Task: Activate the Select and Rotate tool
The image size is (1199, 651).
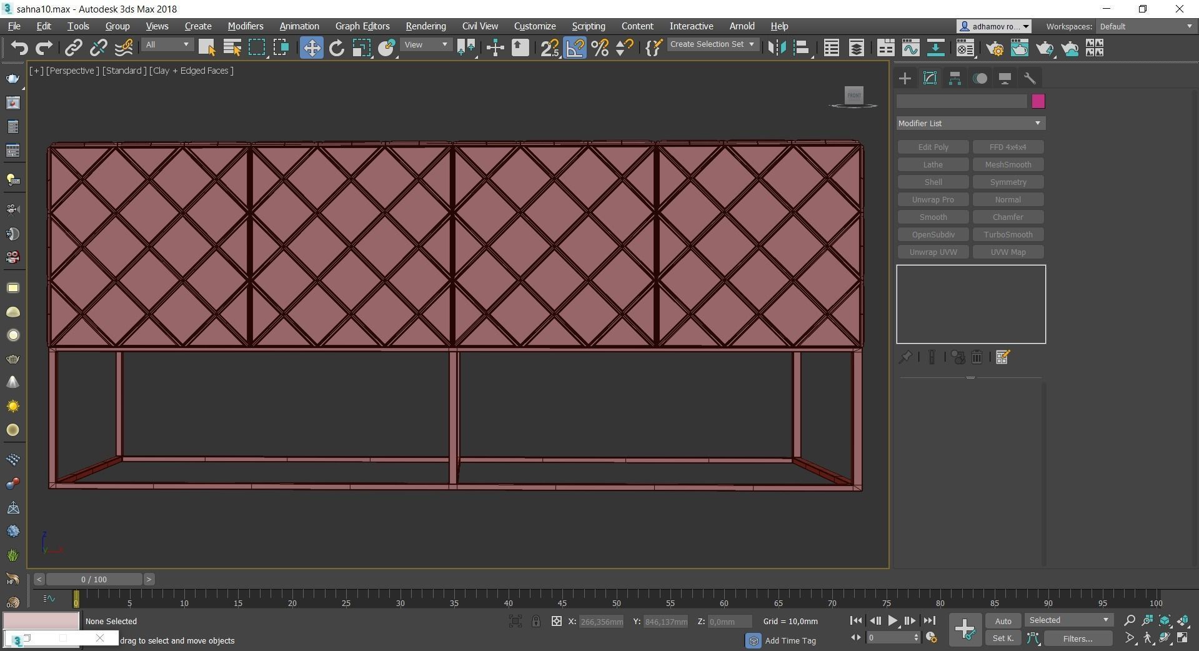Action: [337, 48]
